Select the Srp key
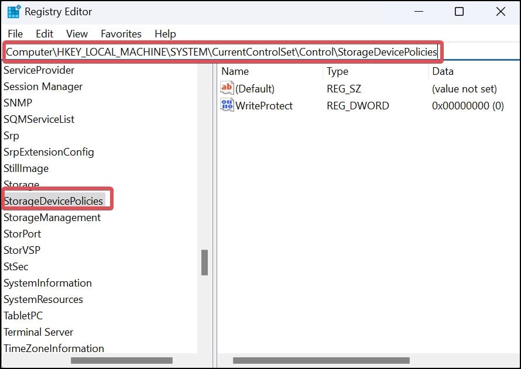The image size is (521, 369). pyautogui.click(x=11, y=136)
